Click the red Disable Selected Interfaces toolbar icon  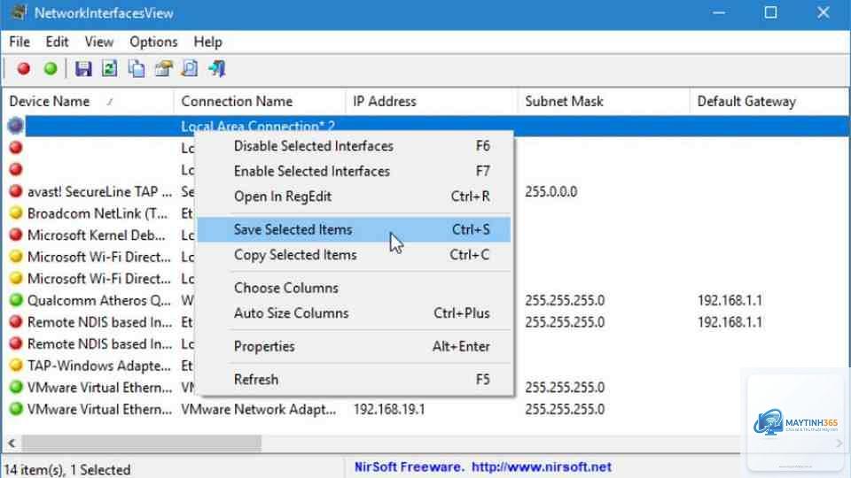pyautogui.click(x=23, y=69)
